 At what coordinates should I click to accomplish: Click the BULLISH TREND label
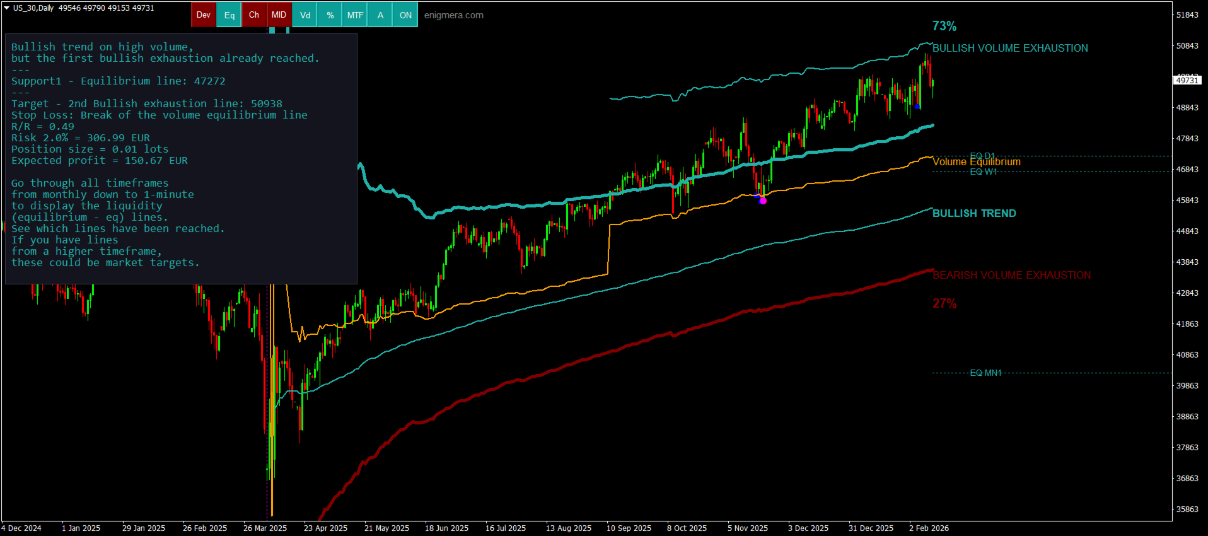tap(974, 213)
